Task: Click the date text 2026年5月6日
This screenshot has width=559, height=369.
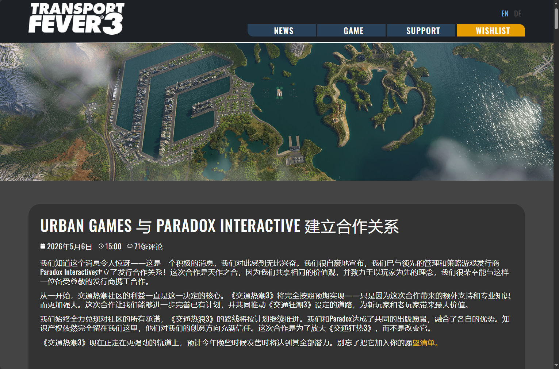Action: pos(69,247)
